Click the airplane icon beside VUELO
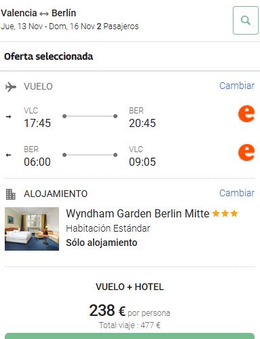This screenshot has height=339, width=260. (x=11, y=87)
